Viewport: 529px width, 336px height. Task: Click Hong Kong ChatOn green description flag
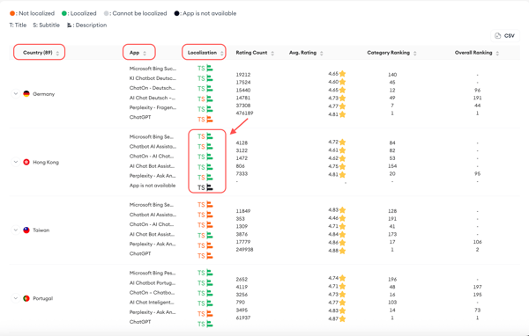(210, 157)
